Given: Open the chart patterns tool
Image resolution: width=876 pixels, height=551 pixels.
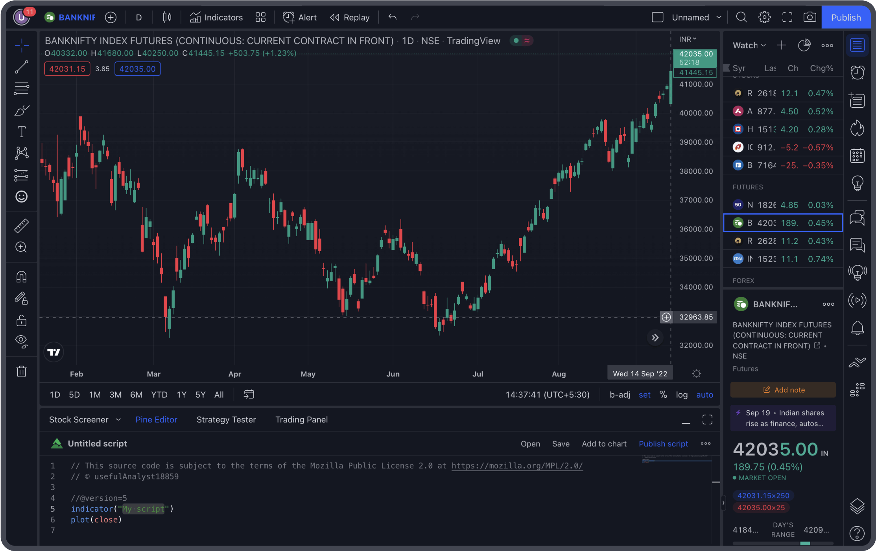Looking at the screenshot, I should (x=22, y=153).
